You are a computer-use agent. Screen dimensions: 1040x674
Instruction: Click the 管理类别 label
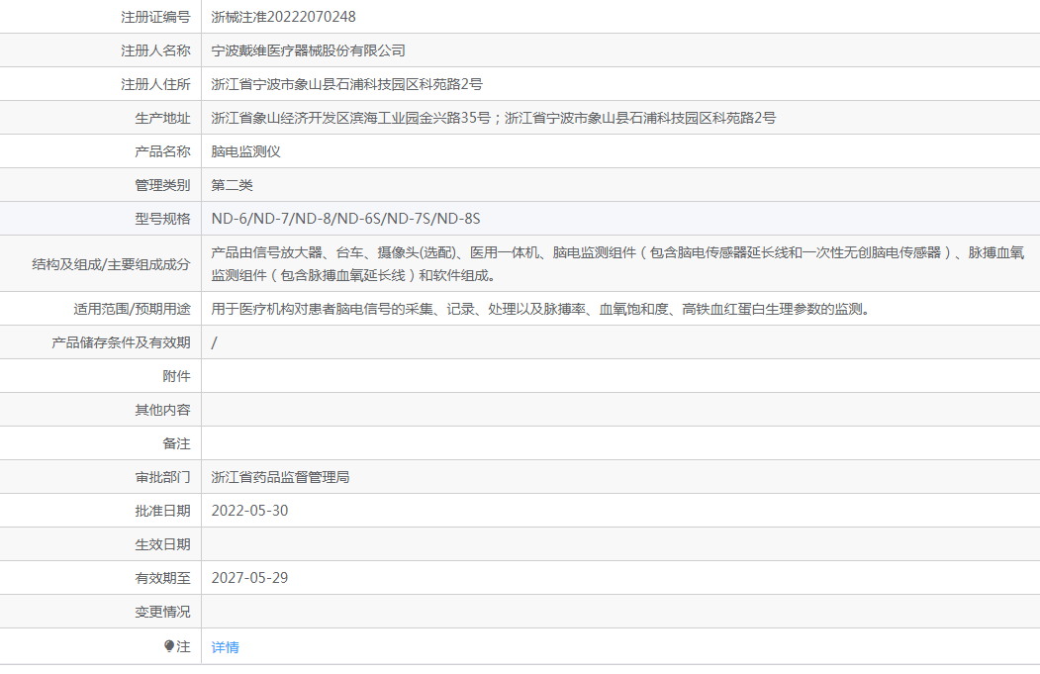pyautogui.click(x=162, y=185)
